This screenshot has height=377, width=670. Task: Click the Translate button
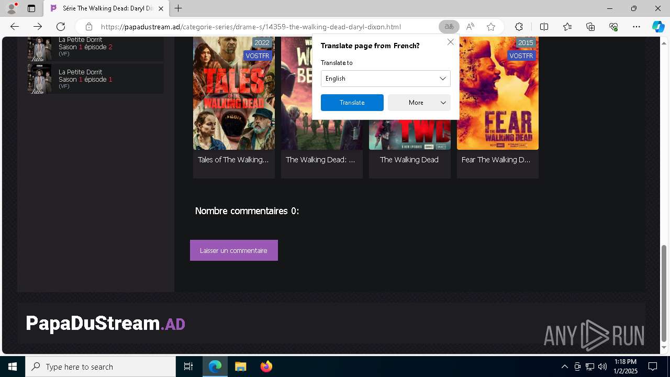352,103
